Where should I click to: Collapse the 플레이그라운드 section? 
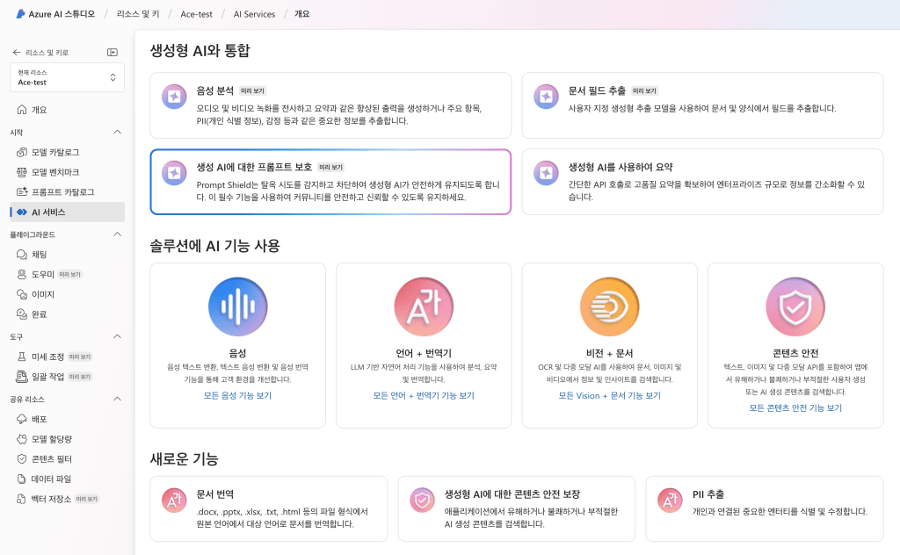tap(118, 234)
